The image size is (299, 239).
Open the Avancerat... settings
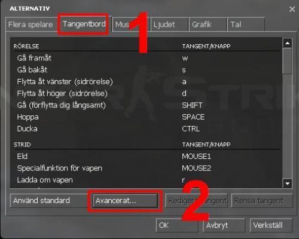pyautogui.click(x=125, y=201)
